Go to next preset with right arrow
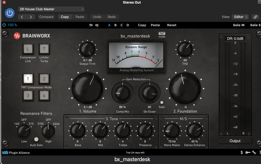Viewport: 261px width, 164px height. click(31, 17)
